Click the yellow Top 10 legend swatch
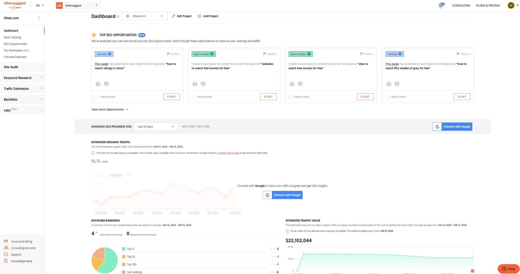Viewport: 520px width, 274px height. click(123, 257)
